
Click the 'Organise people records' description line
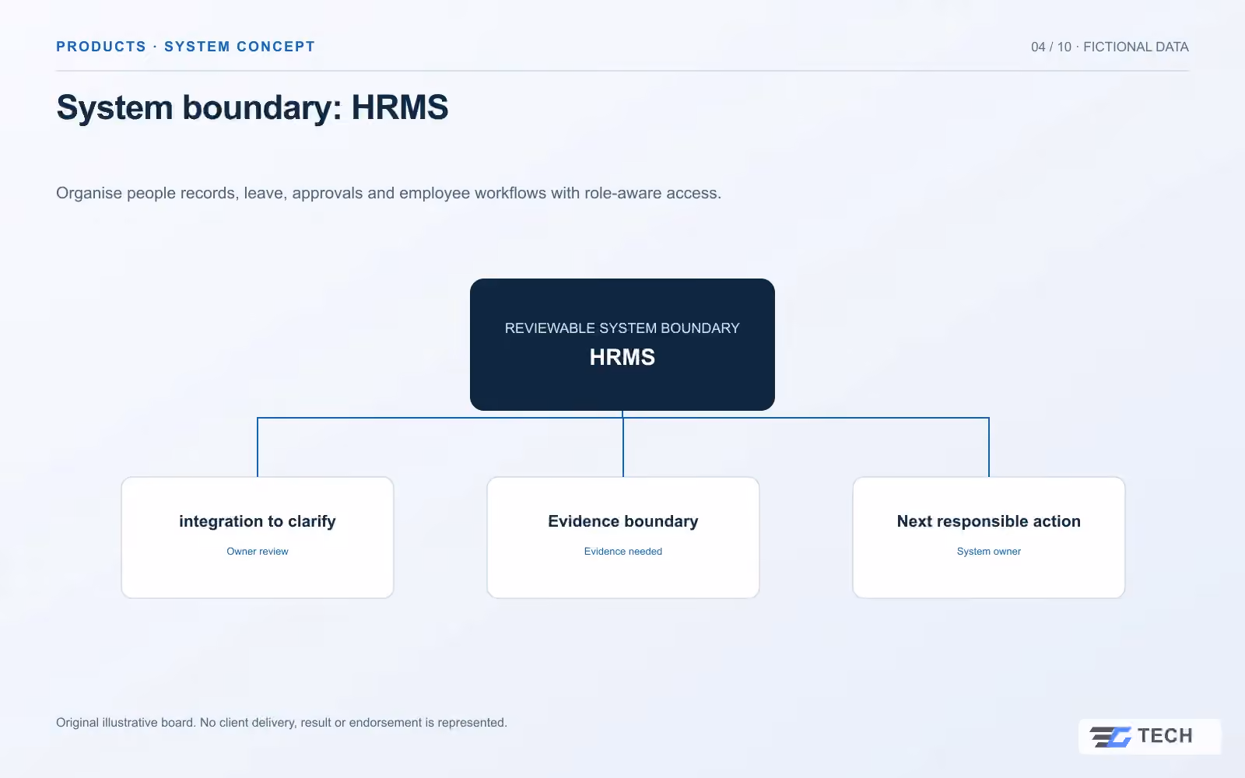pyautogui.click(x=388, y=193)
